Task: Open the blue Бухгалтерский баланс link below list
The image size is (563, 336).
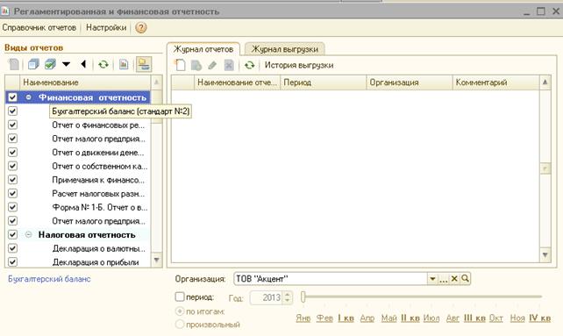Action: coord(49,279)
